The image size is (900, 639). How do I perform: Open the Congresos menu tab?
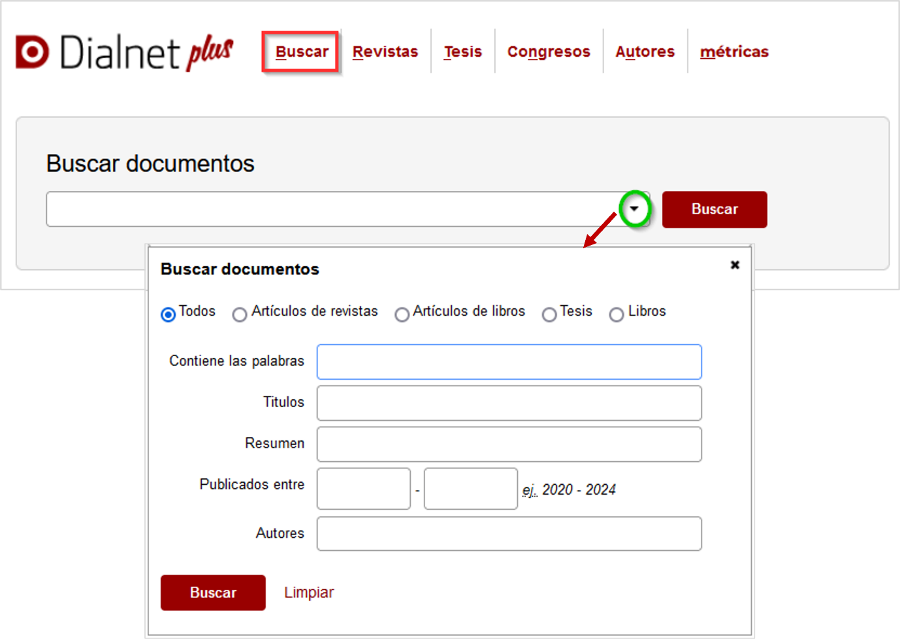pyautogui.click(x=549, y=52)
